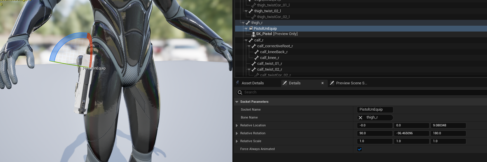This screenshot has width=487, height=162.
Task: Click the Preview Scene Settings tab icon
Action: 332,83
